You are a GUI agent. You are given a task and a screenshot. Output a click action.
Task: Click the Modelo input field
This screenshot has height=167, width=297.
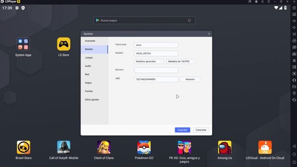pos(156,53)
